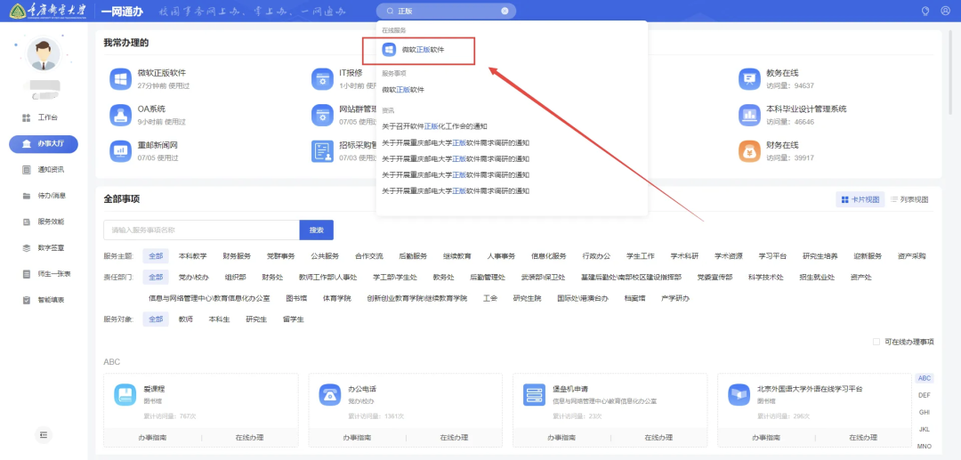The width and height of the screenshot is (961, 460).
Task: Click 在线办理 on the 堡垒机申请 card
Action: (658, 438)
